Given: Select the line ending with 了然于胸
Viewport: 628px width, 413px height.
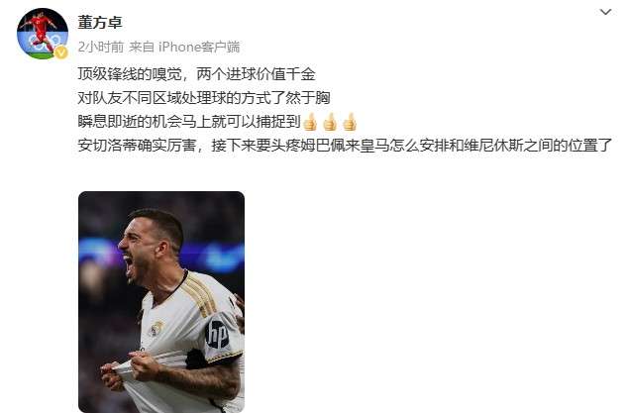Looking at the screenshot, I should point(204,98).
